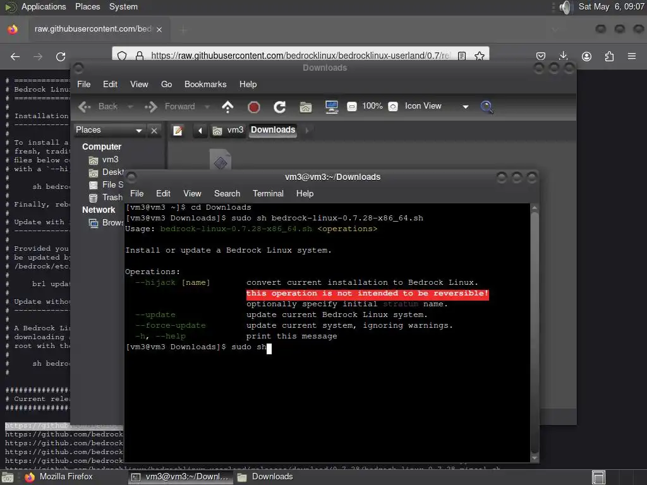This screenshot has height=485, width=647.
Task: Toggle location edit pencil icon
Action: click(178, 131)
